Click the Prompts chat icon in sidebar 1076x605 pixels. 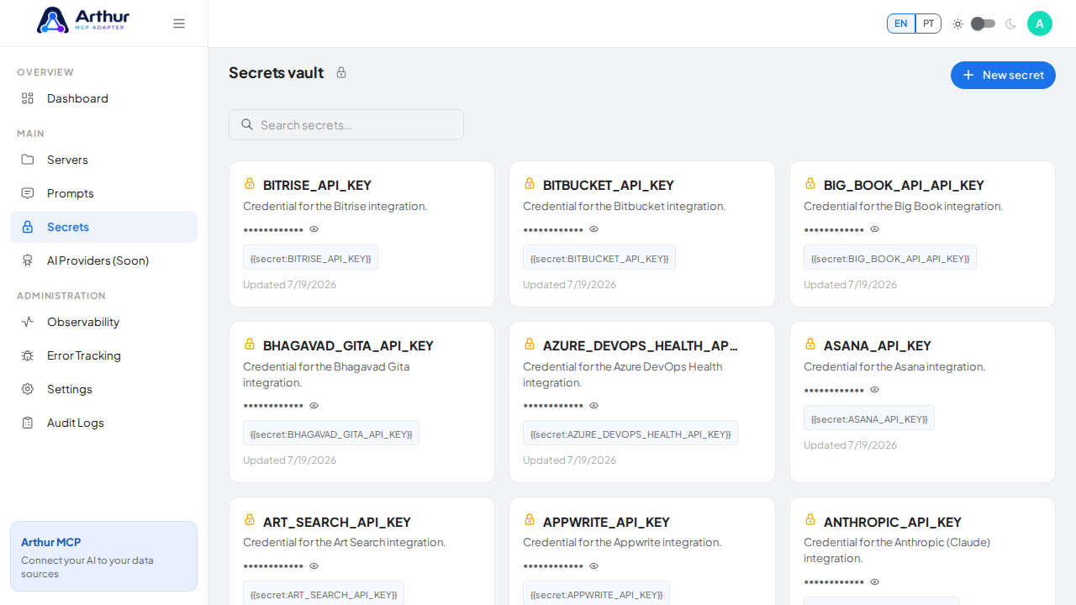[28, 193]
